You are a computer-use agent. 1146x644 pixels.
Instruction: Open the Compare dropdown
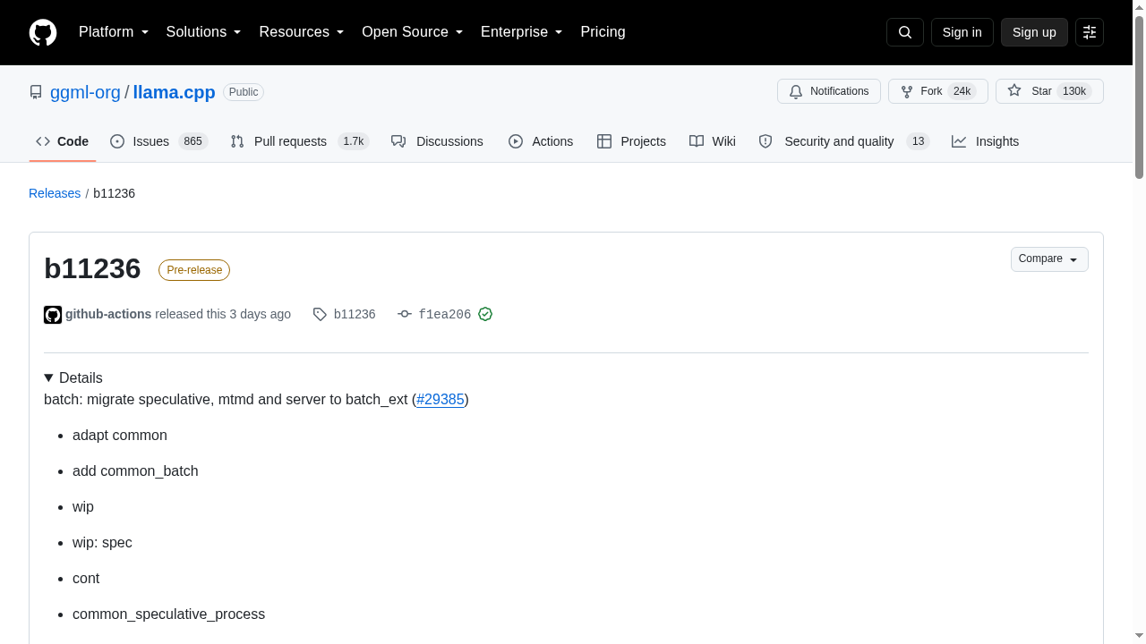pyautogui.click(x=1049, y=259)
